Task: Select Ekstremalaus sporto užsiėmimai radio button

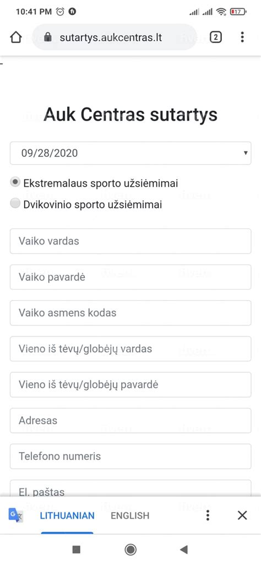Action: coord(15,182)
